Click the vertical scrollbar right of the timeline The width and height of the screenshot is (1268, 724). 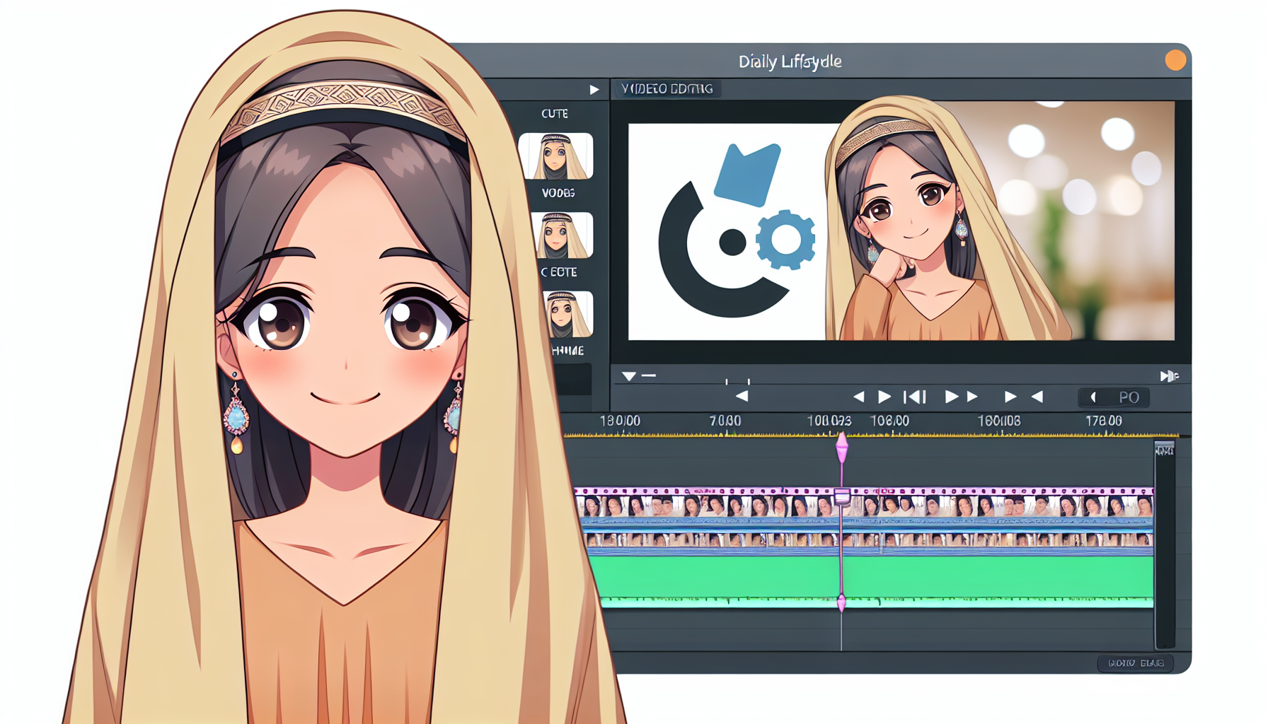click(x=1164, y=544)
